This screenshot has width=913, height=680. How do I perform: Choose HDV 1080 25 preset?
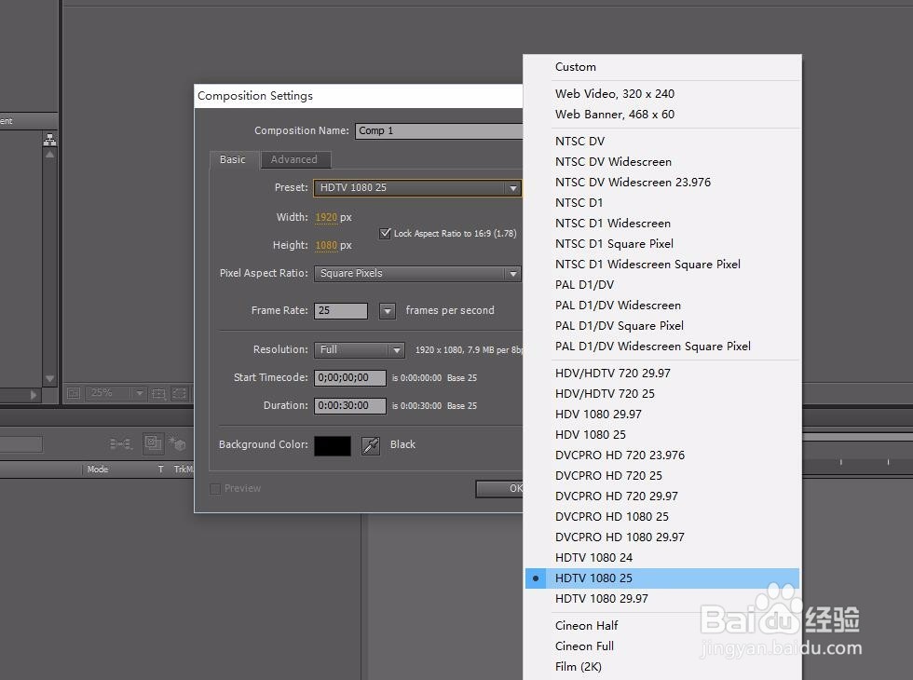662,435
